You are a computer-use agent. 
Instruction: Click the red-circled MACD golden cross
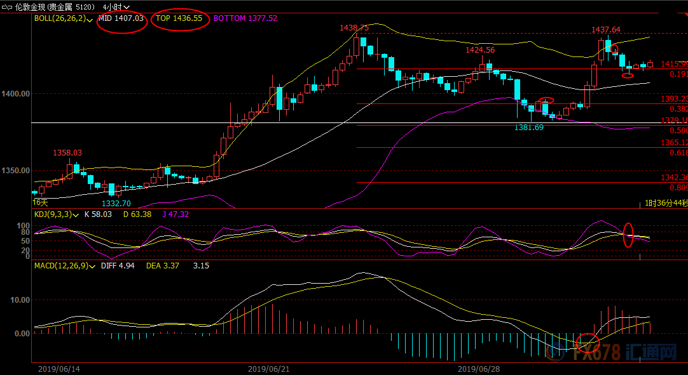click(x=588, y=343)
